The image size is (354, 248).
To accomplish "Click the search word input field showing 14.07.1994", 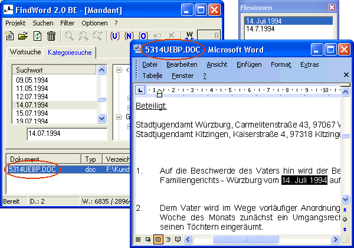I will (67, 133).
